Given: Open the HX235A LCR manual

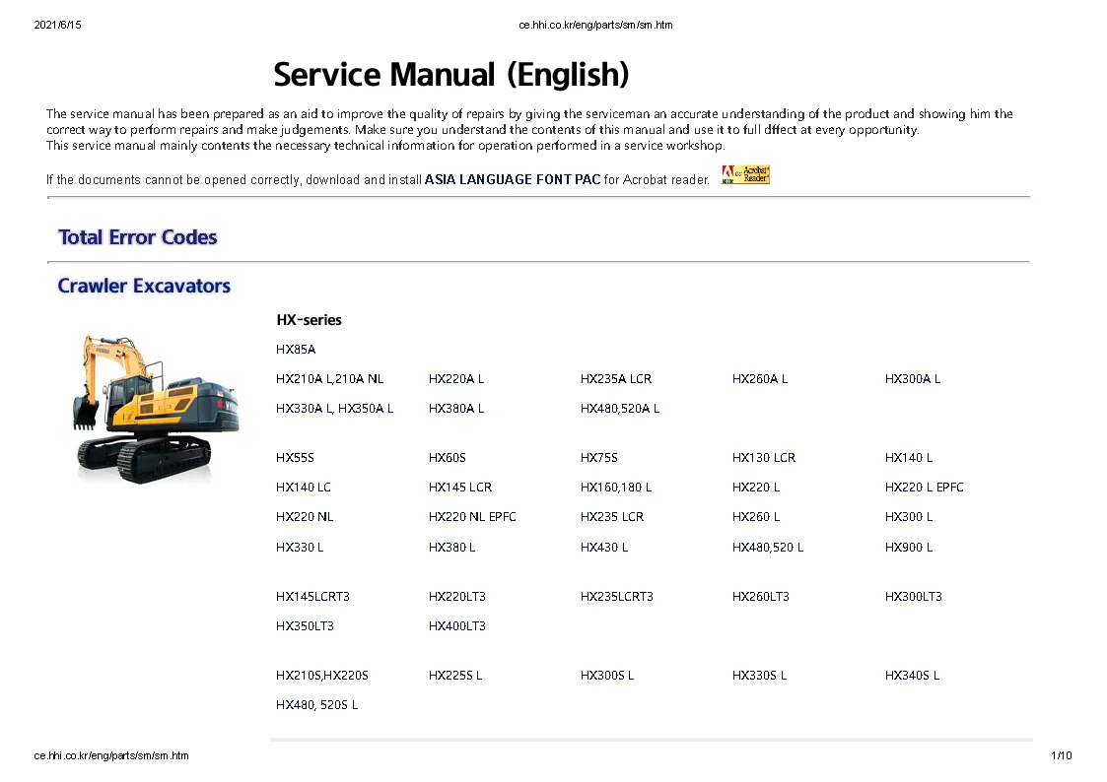Looking at the screenshot, I should [616, 378].
